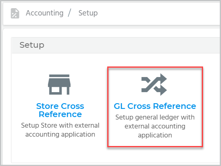Click the storefront icon above Store Cross Reference
The image size is (221, 166).
(59, 84)
